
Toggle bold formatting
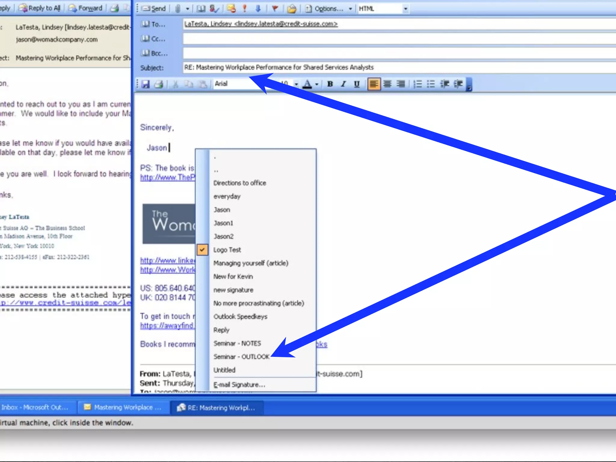click(330, 84)
